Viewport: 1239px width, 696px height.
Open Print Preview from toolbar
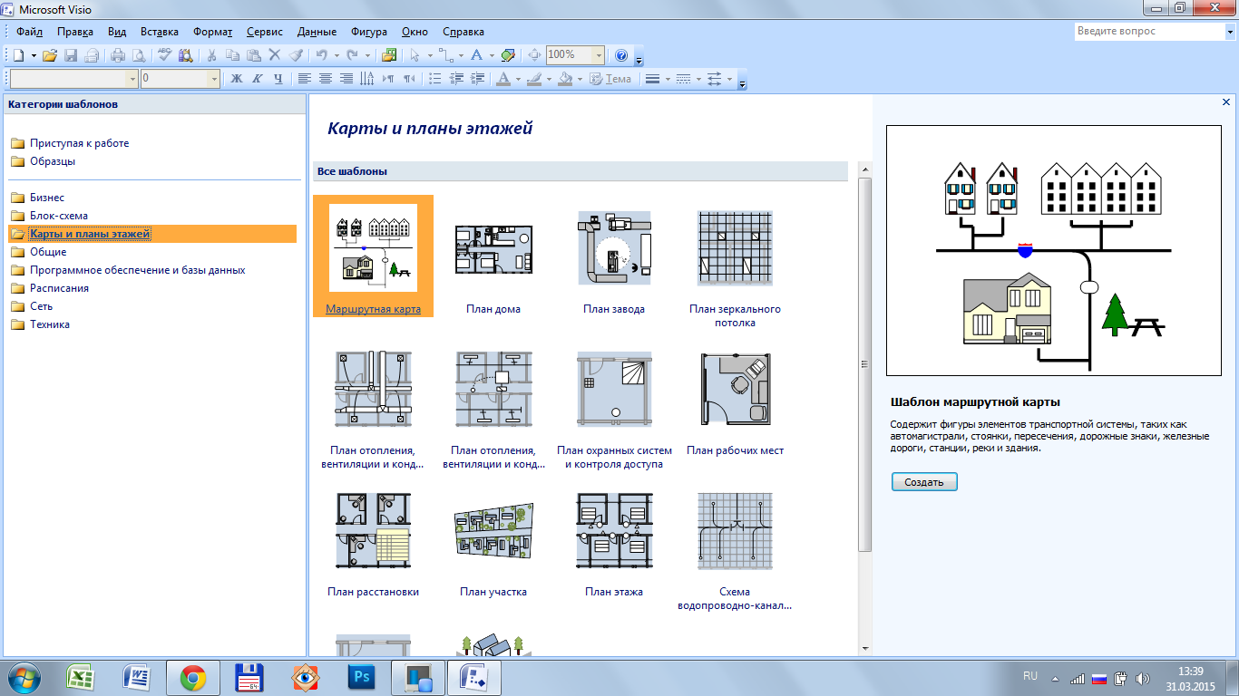139,55
